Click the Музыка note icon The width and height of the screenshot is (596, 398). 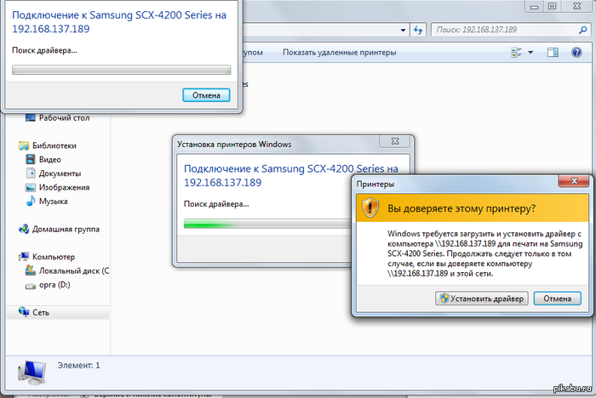[x=31, y=202]
